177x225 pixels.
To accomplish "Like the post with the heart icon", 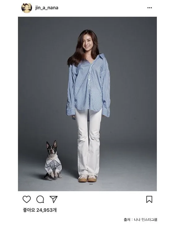I will [x=27, y=199].
